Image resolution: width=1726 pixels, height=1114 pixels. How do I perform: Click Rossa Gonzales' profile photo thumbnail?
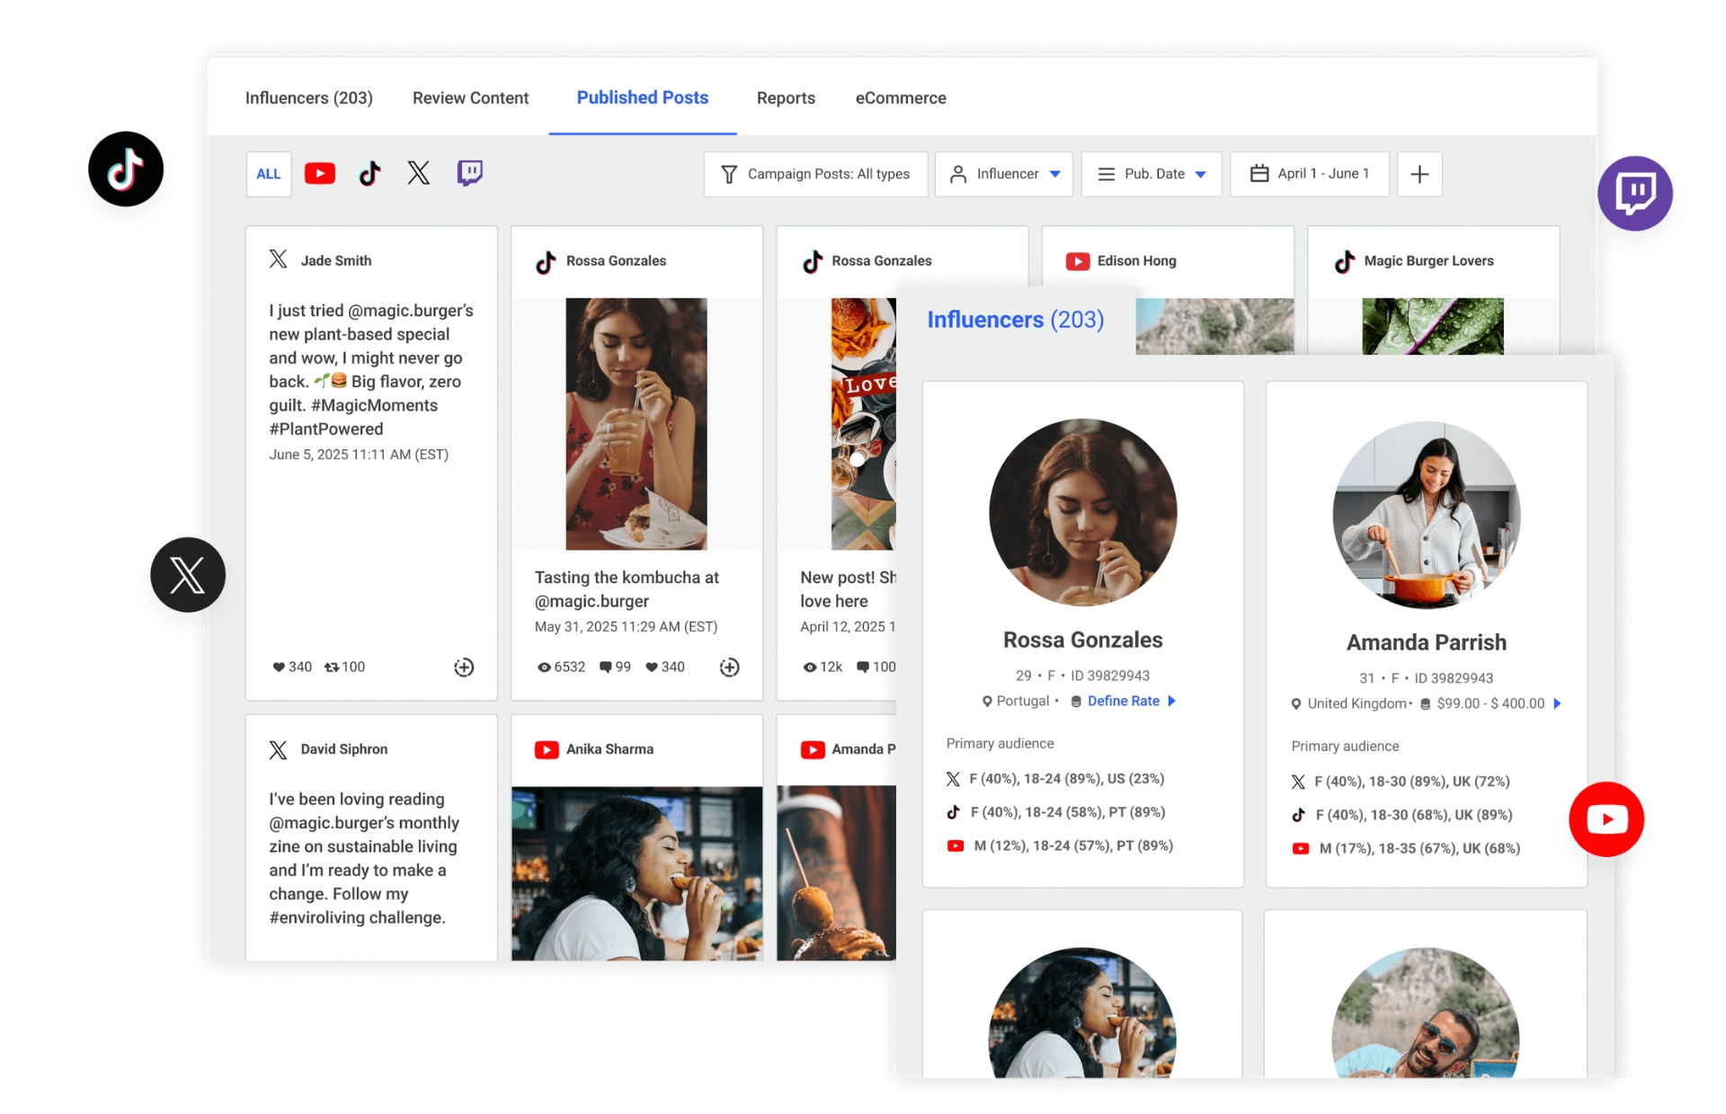click(1082, 511)
